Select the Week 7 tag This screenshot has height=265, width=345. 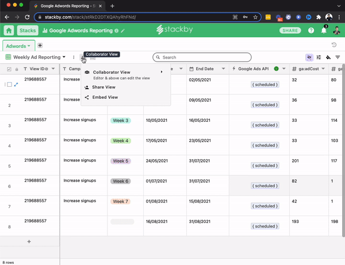(x=120, y=201)
